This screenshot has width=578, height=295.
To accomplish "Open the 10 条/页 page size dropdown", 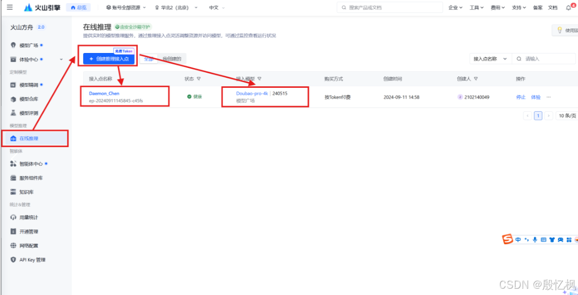I will coord(567,116).
